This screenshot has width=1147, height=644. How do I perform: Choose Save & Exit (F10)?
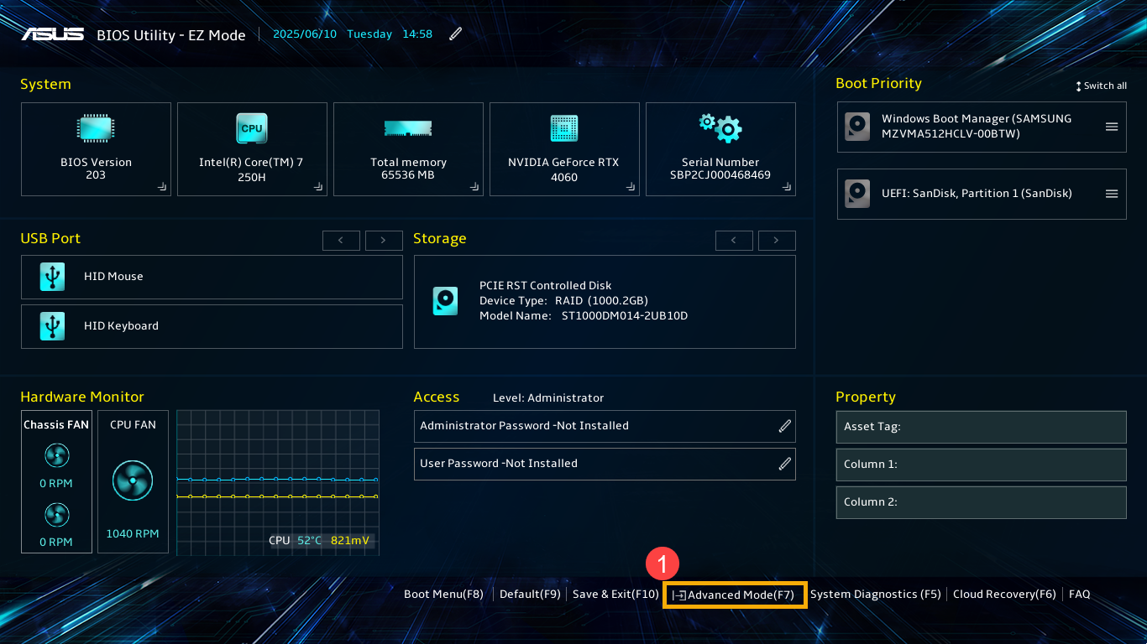point(615,595)
